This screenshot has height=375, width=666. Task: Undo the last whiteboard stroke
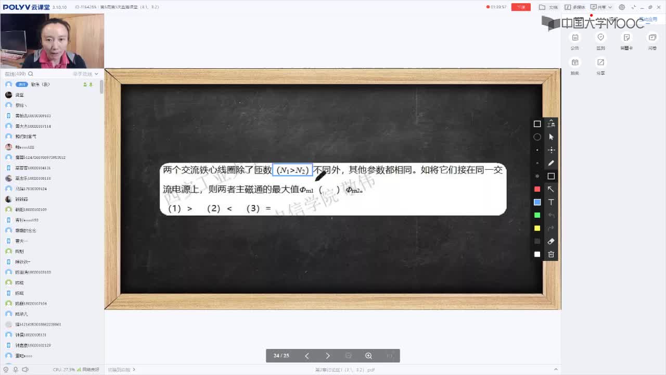coord(551,215)
